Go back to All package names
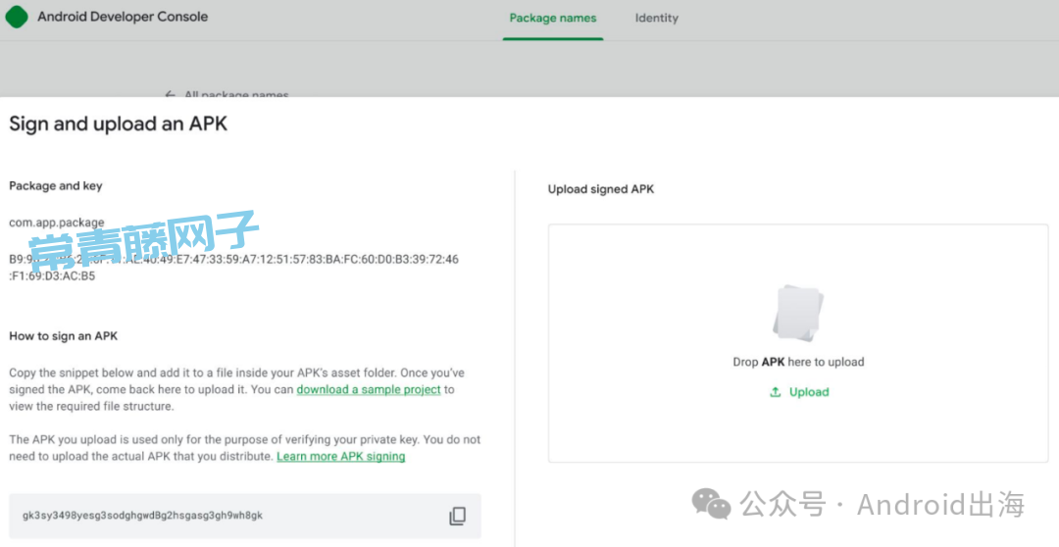 pos(236,95)
